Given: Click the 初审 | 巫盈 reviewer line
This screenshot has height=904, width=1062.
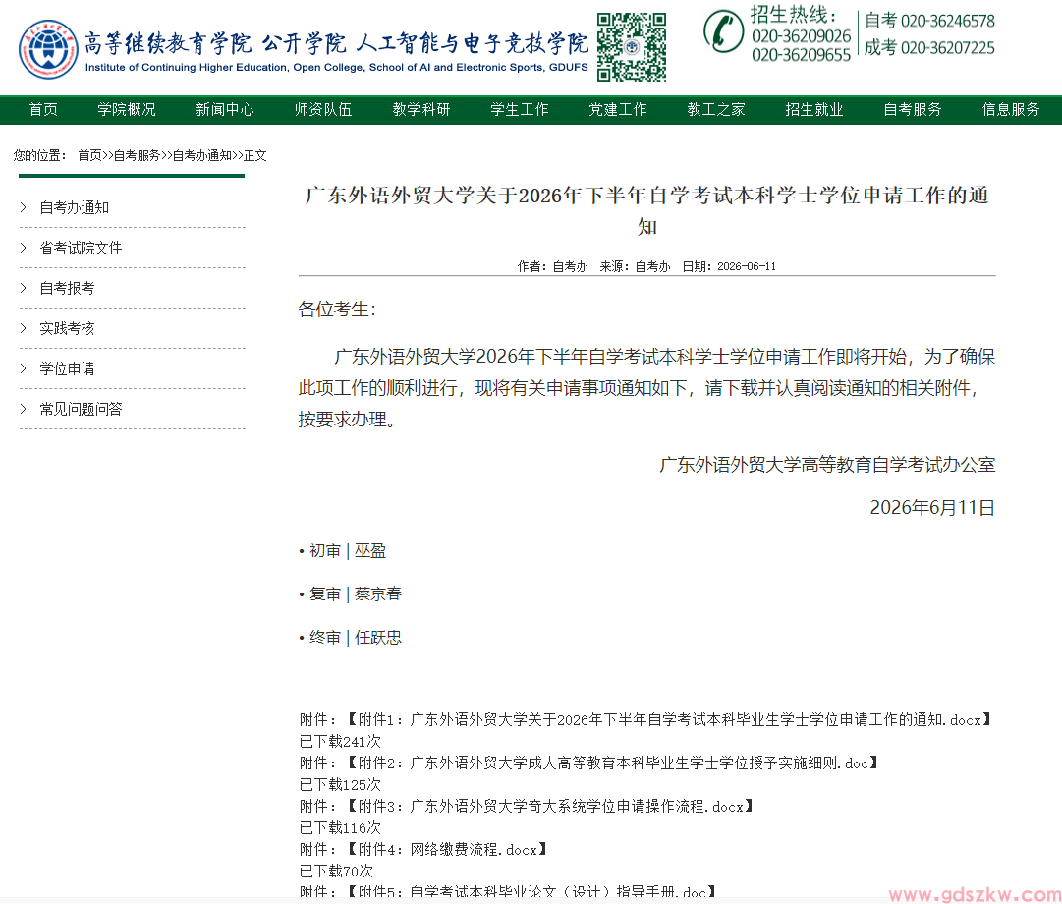Looking at the screenshot, I should (x=343, y=551).
